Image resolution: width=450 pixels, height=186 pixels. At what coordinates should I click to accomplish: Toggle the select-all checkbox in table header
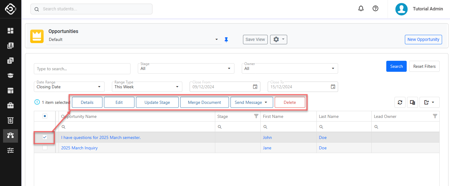coord(45,116)
